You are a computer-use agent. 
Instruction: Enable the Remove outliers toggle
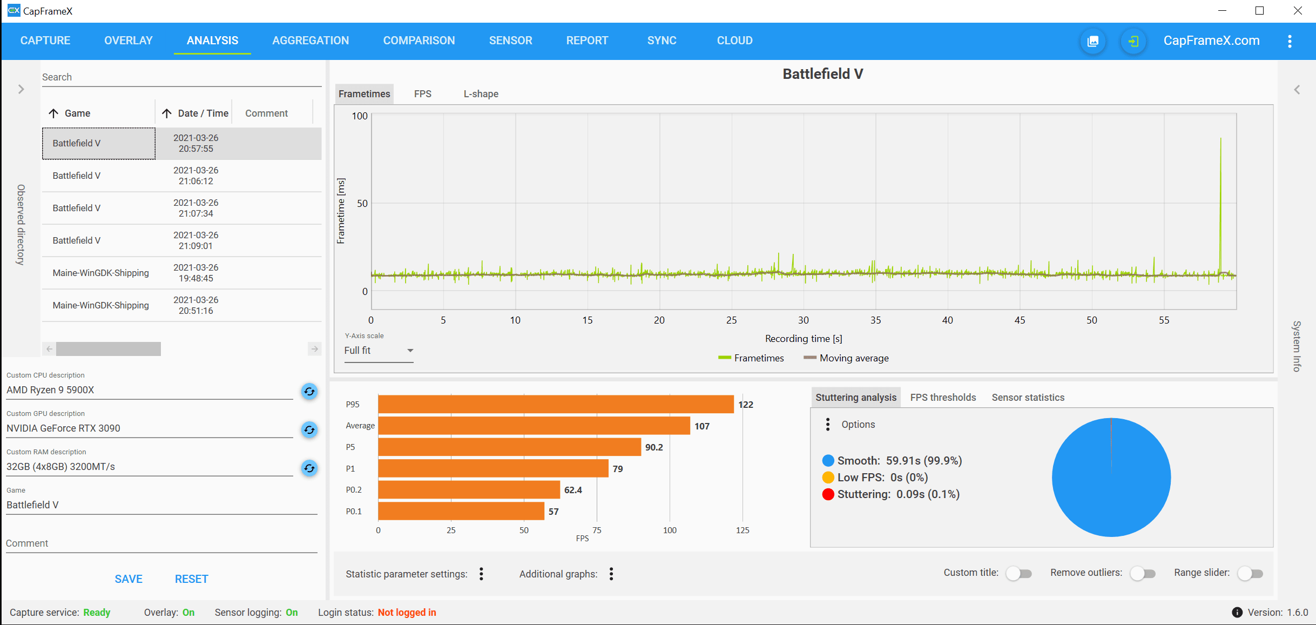1143,573
